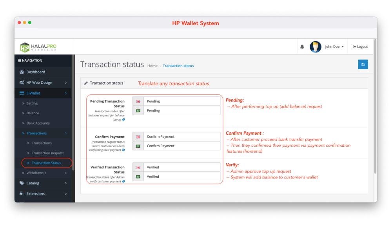Click the help icon under Pending Transaction Status

tap(123, 119)
